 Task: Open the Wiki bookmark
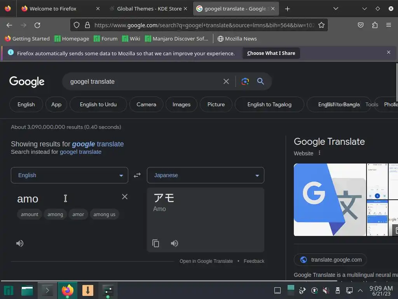pyautogui.click(x=131, y=39)
